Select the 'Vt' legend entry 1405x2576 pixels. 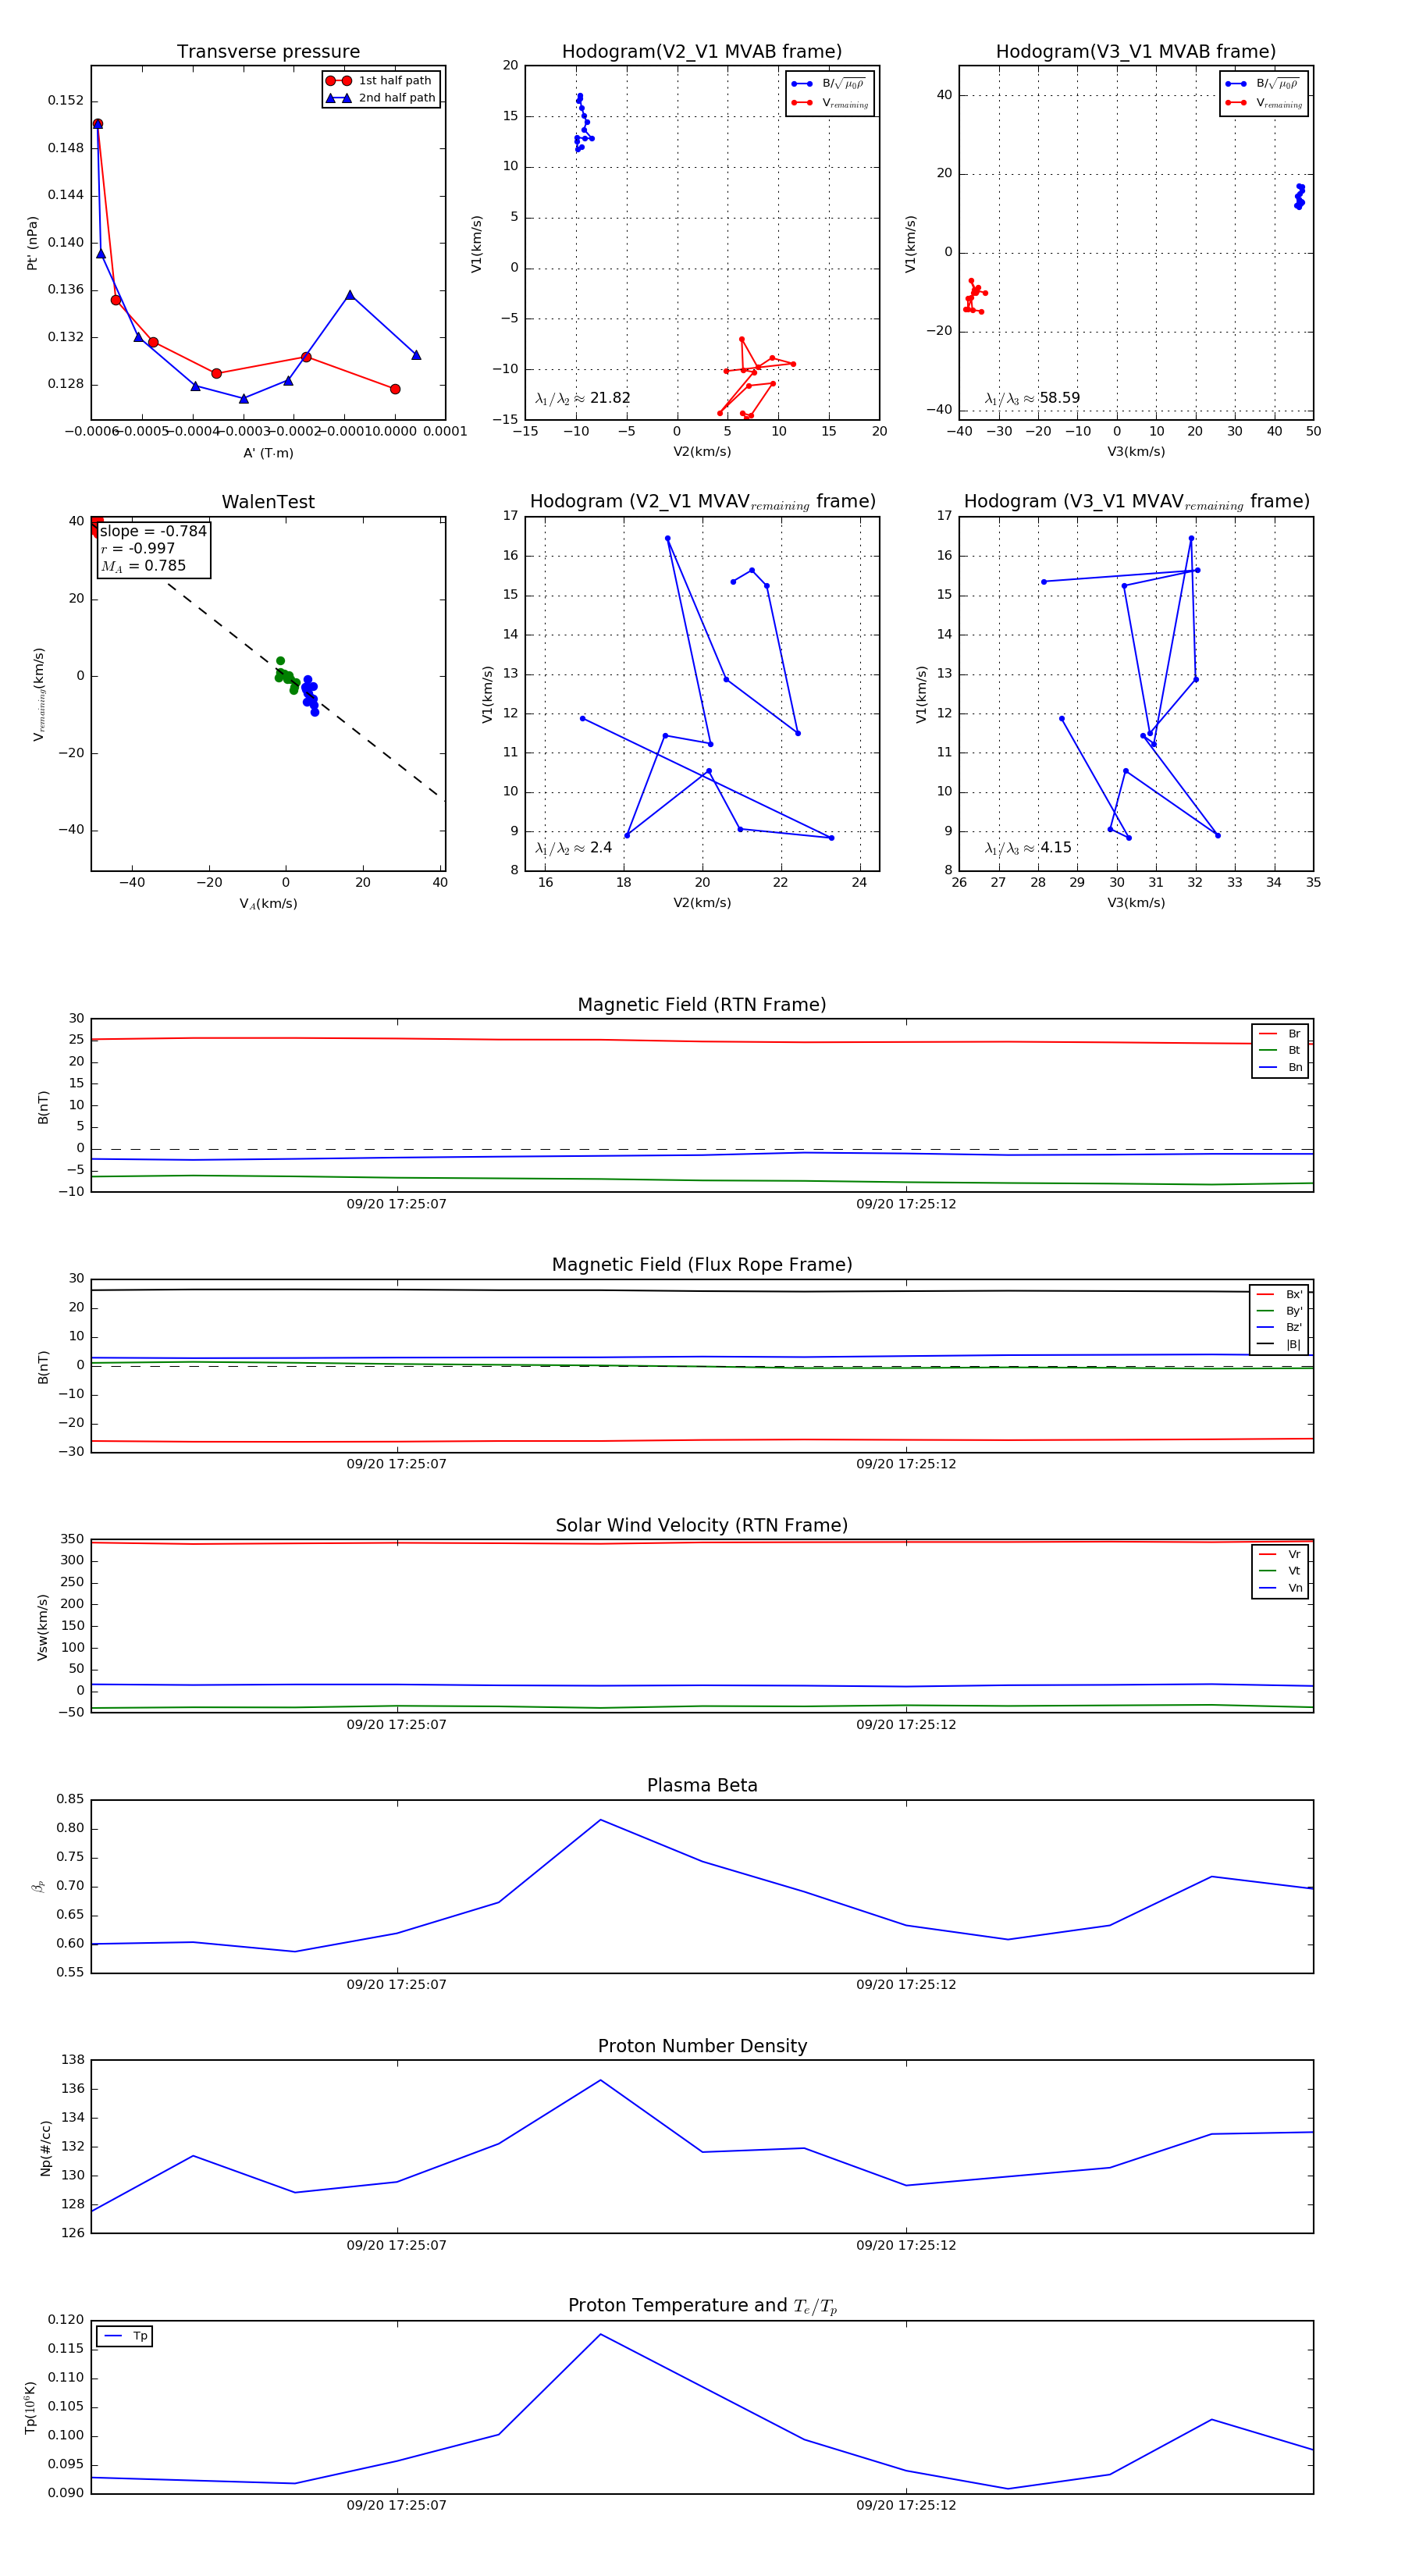click(x=1280, y=1571)
